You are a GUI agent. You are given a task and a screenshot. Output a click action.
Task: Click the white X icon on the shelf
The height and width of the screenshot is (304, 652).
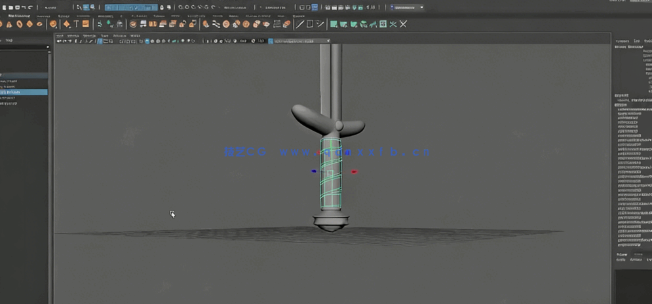coord(403,24)
